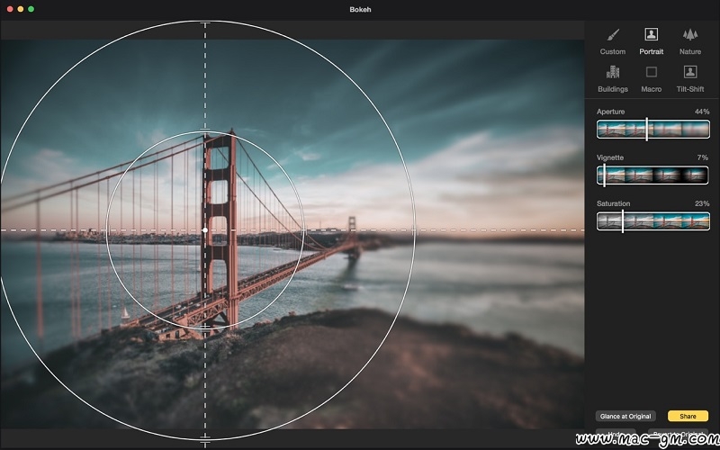This screenshot has height=450, width=720.
Task: Click the rightmost blurred Aperture thumbnail
Action: [x=695, y=129]
